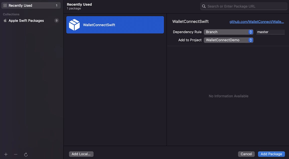Click the magnifying glass search icon

tap(204, 6)
